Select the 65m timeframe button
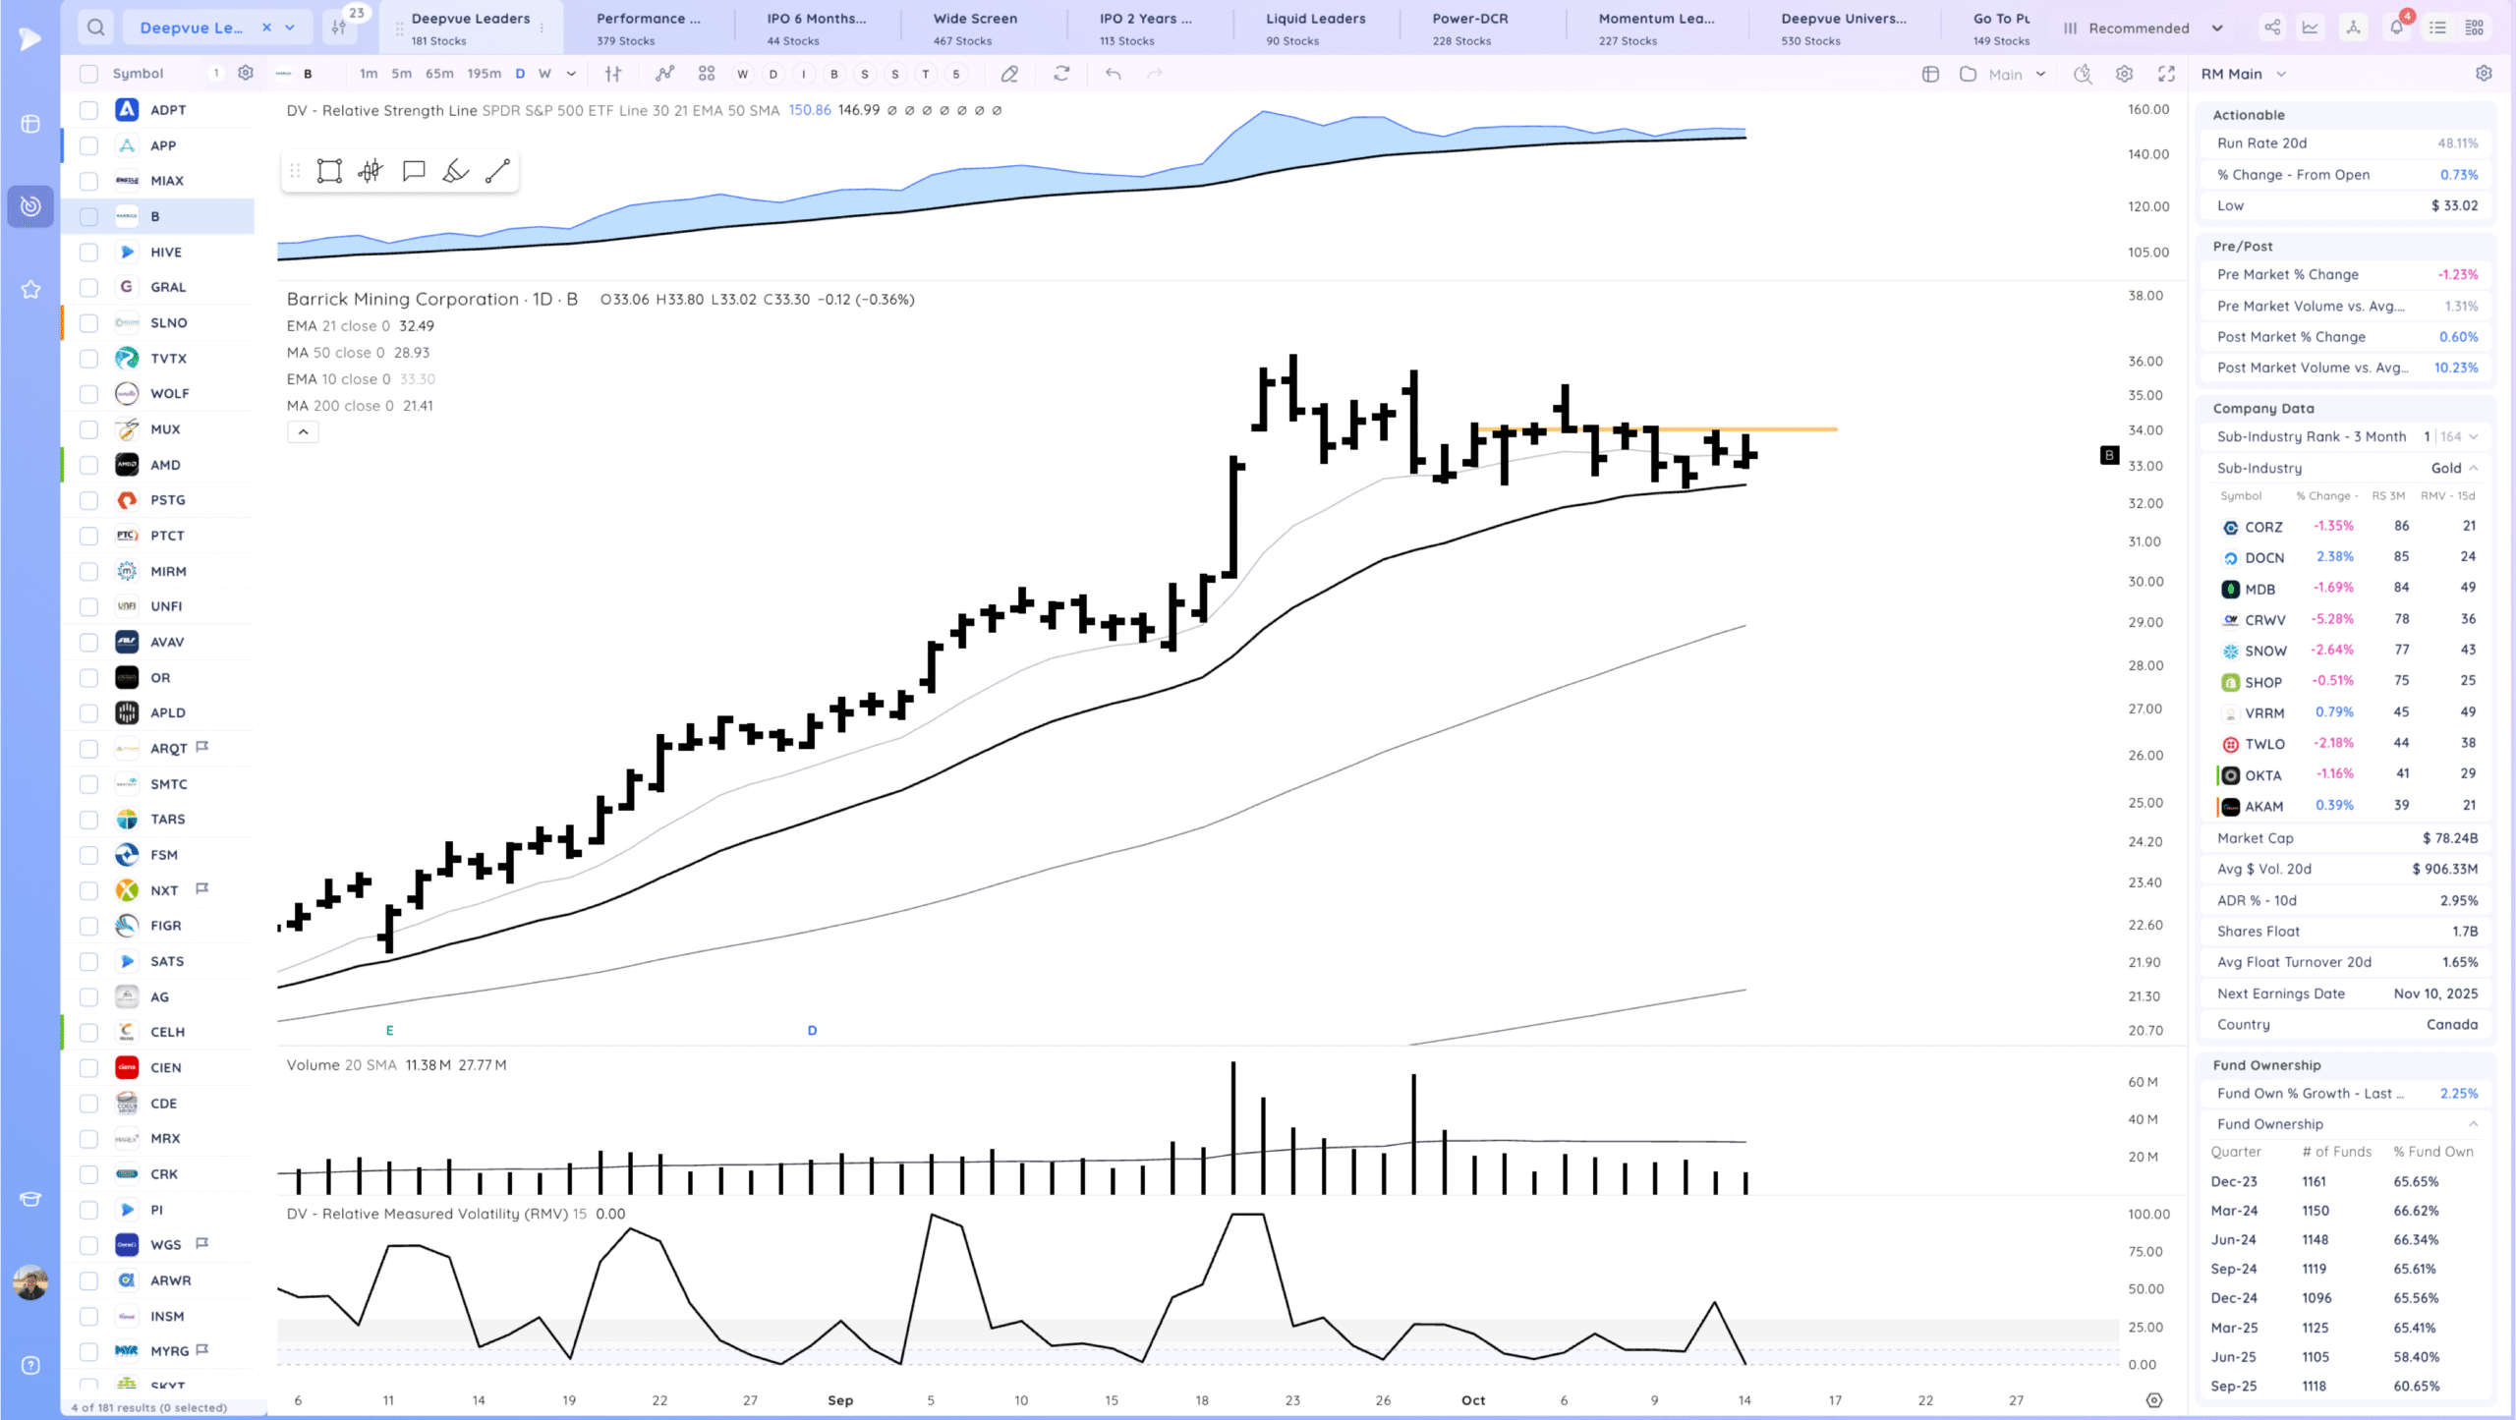 pos(439,74)
